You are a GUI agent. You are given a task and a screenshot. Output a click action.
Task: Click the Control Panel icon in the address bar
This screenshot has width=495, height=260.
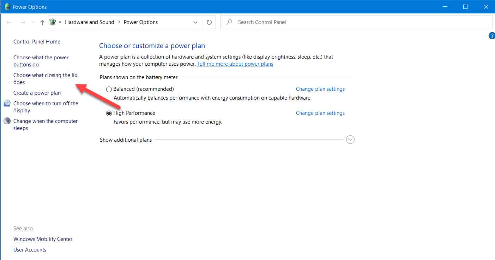coord(53,22)
